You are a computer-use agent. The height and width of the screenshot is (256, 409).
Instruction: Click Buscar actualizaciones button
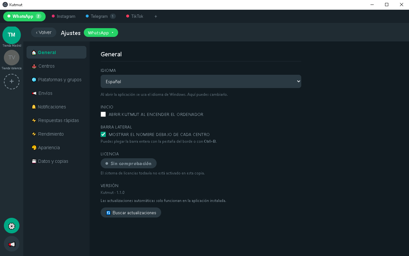131,213
